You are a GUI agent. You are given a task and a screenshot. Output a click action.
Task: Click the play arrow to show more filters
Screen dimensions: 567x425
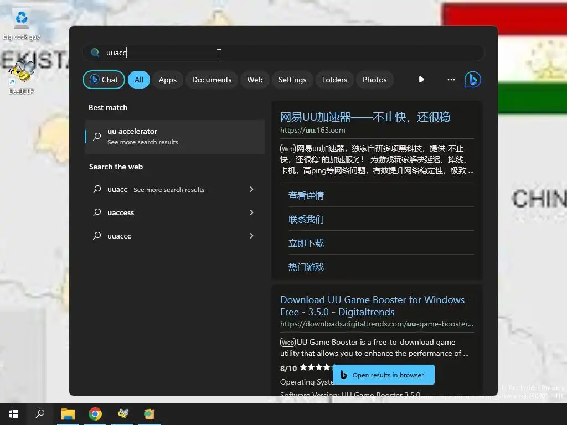coord(421,80)
